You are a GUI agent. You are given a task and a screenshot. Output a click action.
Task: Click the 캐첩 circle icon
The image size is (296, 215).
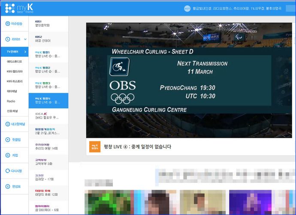pyautogui.click(x=8, y=155)
